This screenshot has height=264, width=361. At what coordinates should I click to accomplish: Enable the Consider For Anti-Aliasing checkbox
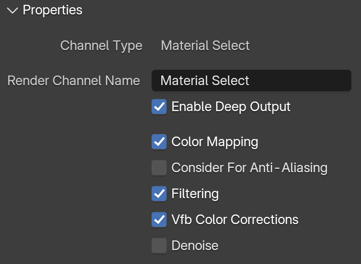pos(159,168)
